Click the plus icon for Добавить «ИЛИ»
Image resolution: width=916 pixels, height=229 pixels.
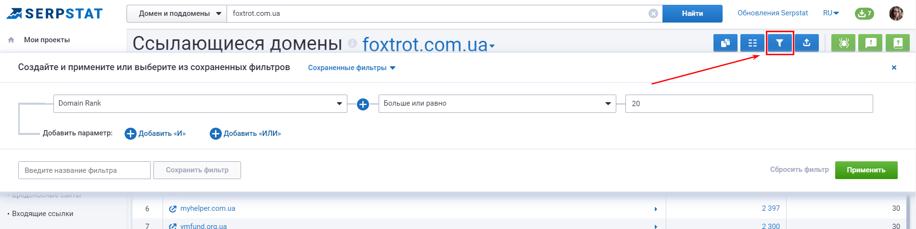tap(216, 133)
